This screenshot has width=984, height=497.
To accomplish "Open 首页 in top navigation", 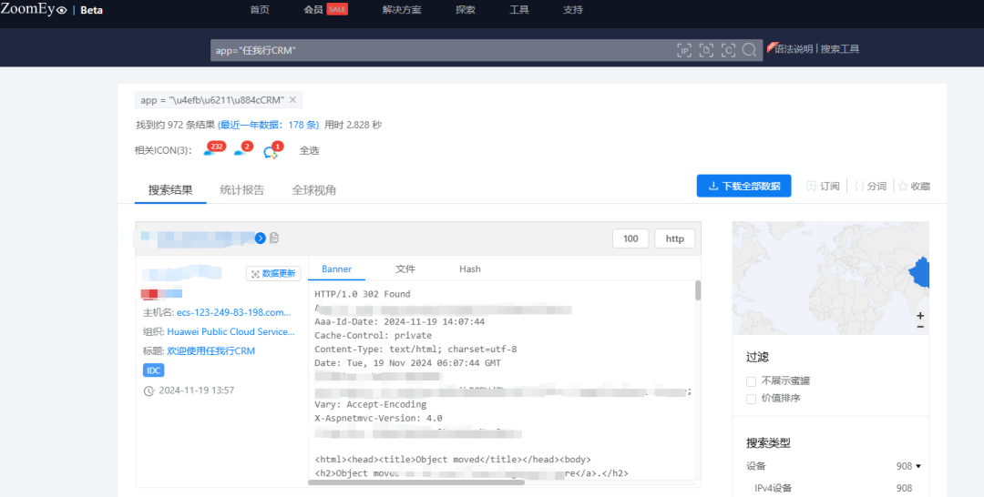I will tap(260, 10).
